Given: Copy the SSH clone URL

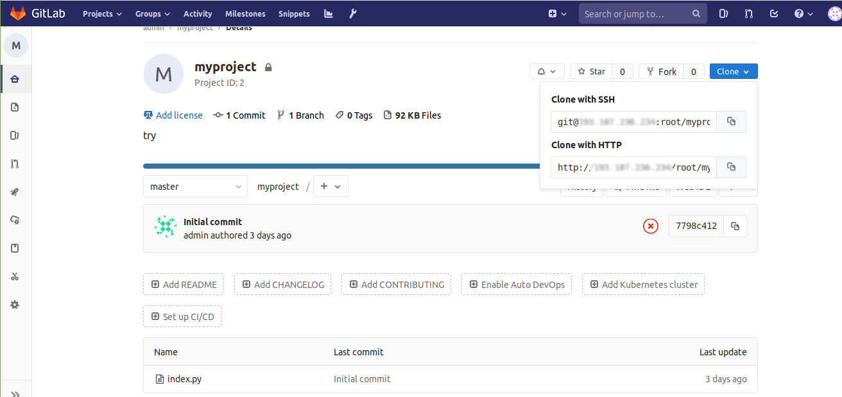Looking at the screenshot, I should (731, 122).
